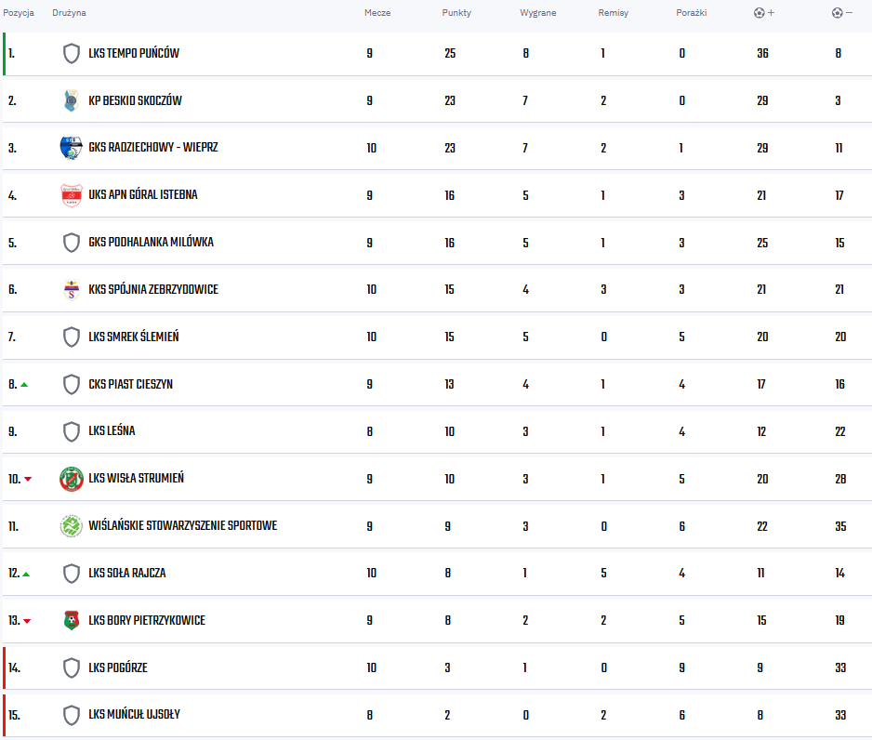Click the goals scored ball-plus column icon
This screenshot has height=740, width=872.
point(764,13)
